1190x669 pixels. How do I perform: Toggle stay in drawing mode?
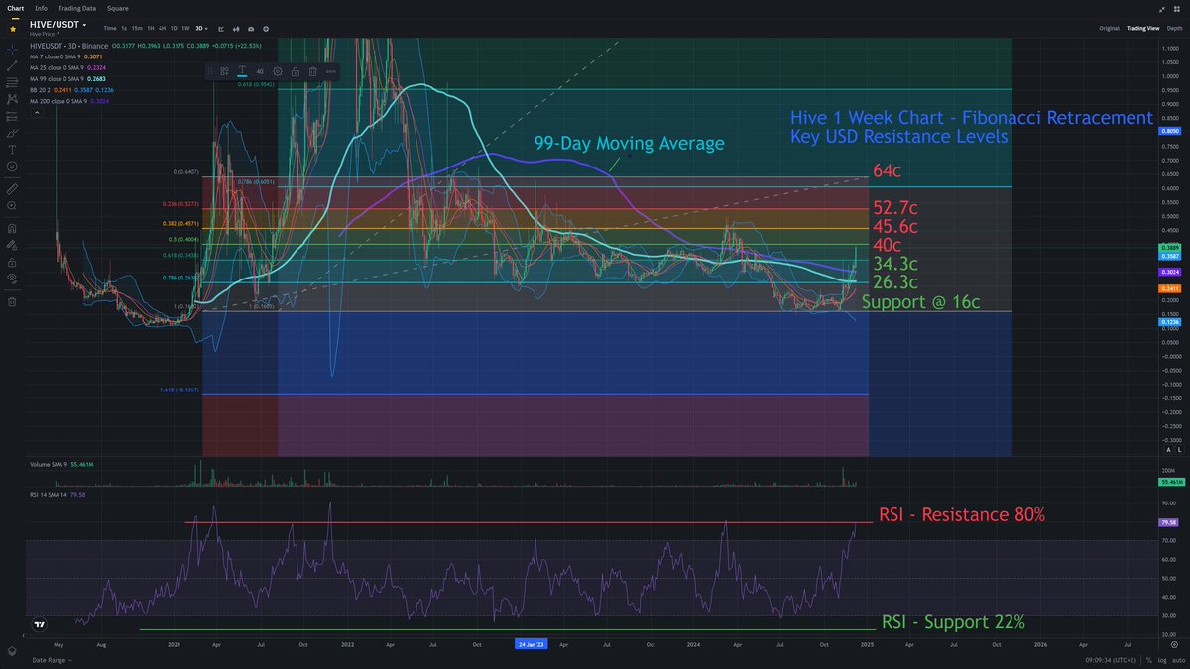point(13,245)
